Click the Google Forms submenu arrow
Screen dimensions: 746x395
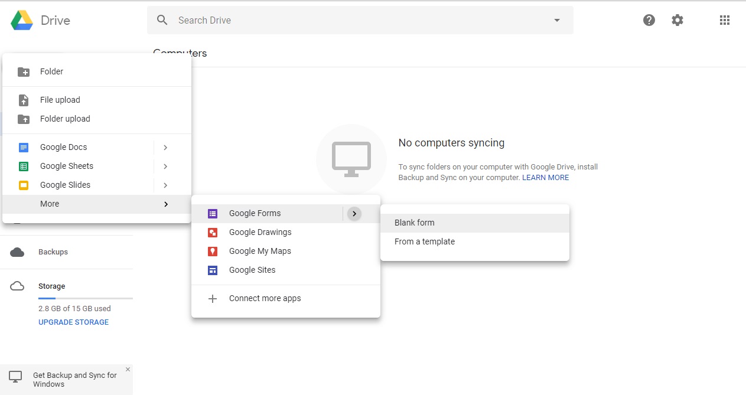354,213
